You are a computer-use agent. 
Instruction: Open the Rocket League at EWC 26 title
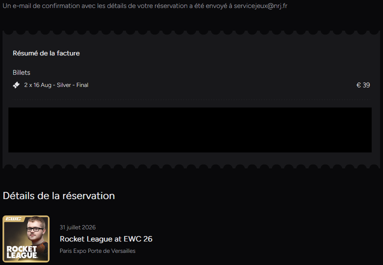tap(106, 239)
